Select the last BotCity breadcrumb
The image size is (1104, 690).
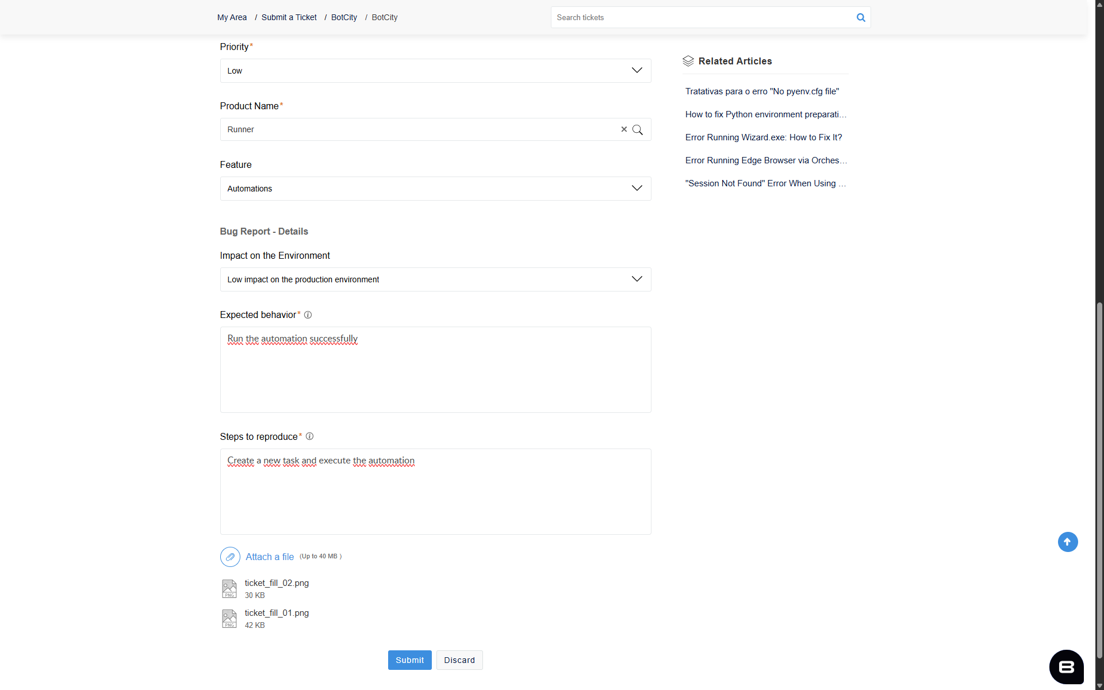(385, 17)
